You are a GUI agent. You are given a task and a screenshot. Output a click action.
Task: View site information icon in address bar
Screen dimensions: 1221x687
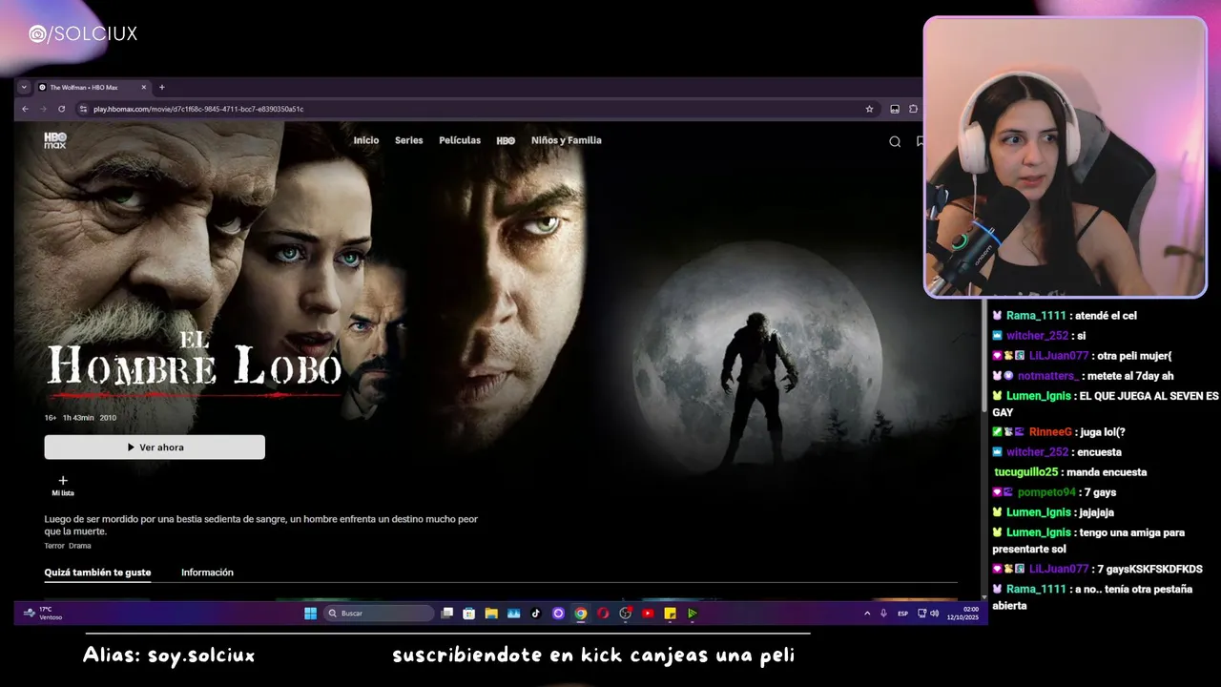[83, 109]
